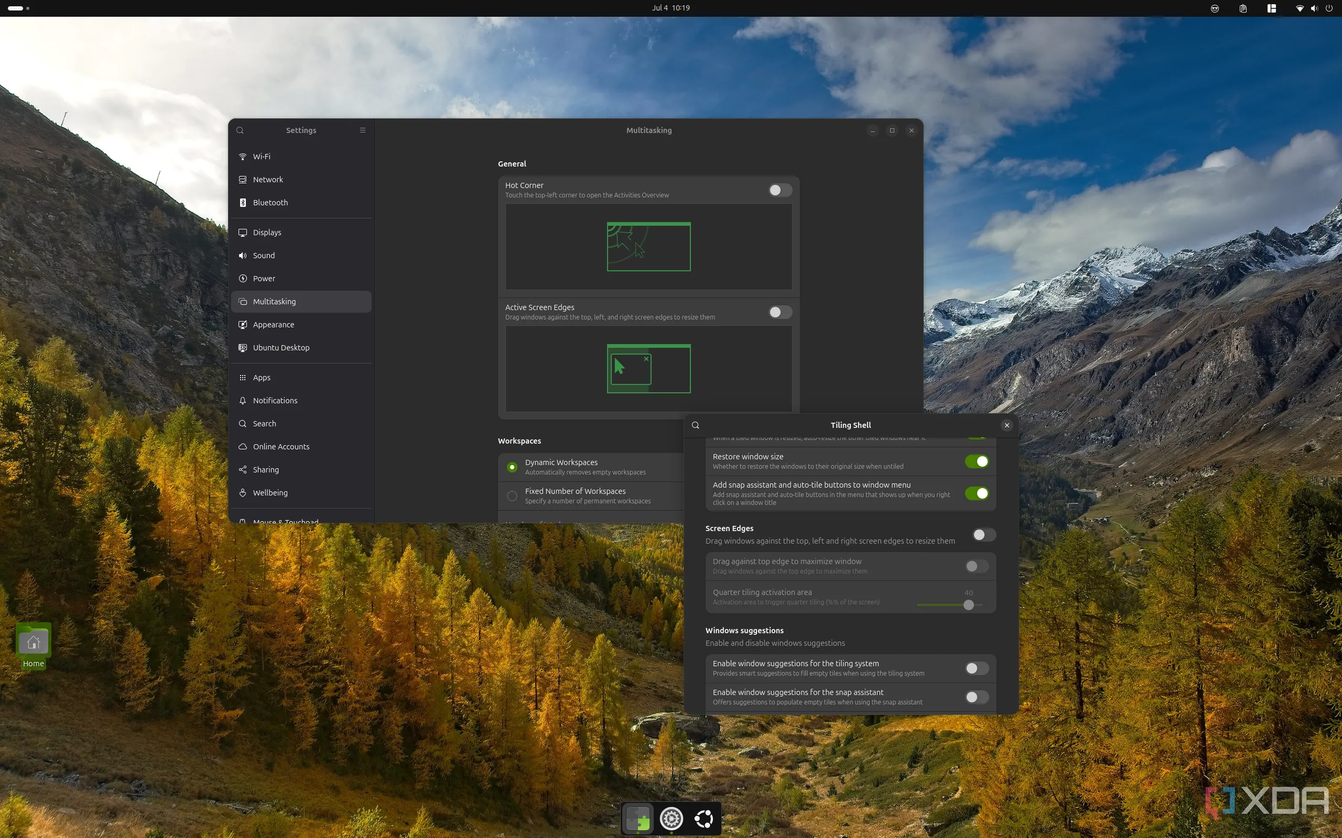Screen dimensions: 1342x838
Task: Open the Settings hamburger menu
Action: point(363,130)
